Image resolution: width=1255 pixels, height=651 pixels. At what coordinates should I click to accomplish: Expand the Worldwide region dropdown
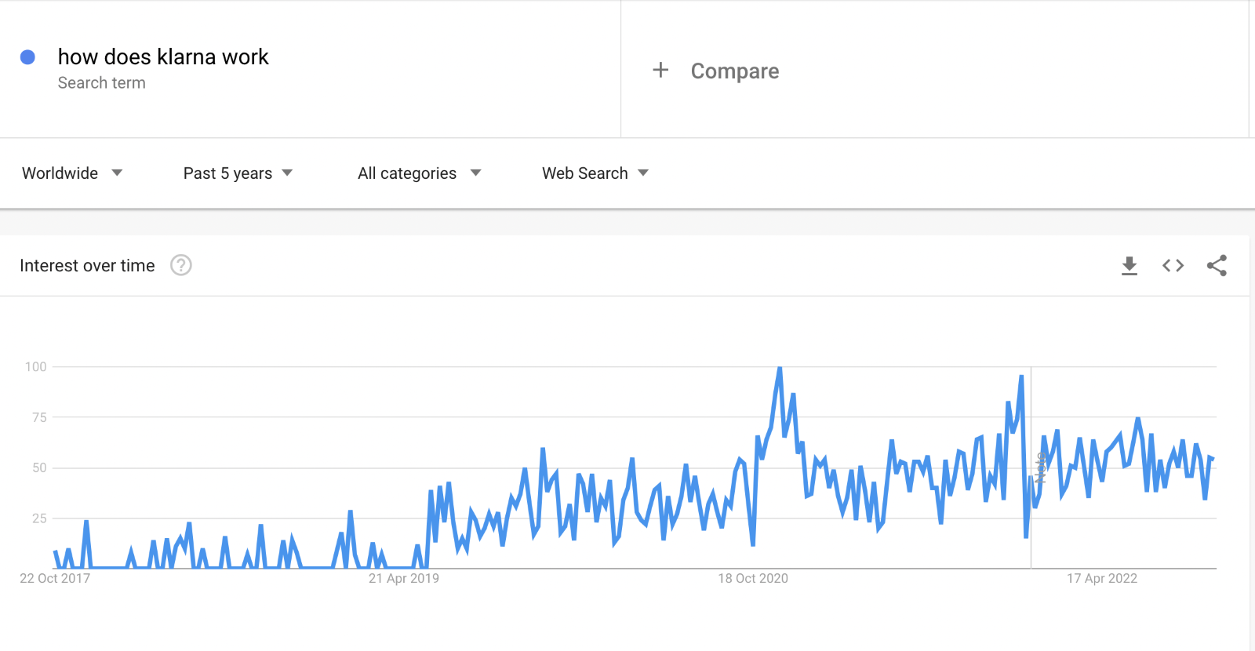72,173
